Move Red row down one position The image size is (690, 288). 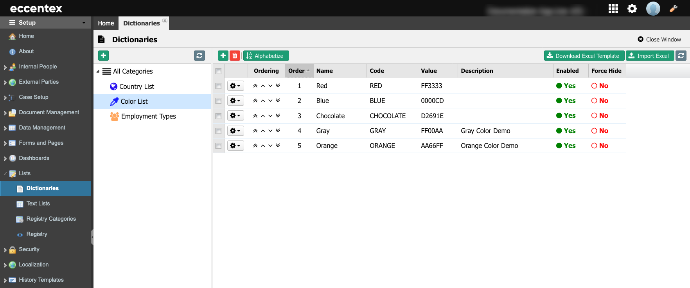click(x=270, y=85)
